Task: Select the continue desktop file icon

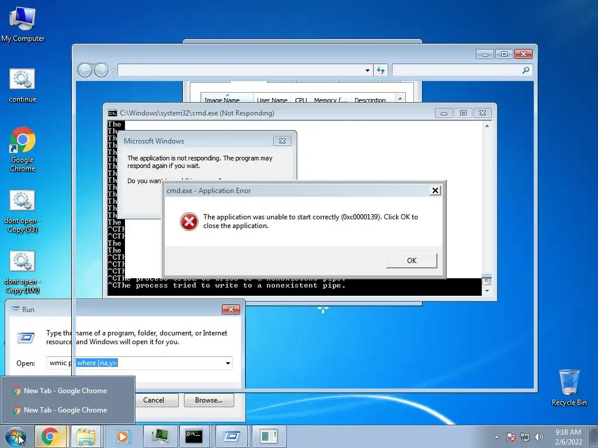Action: point(23,85)
